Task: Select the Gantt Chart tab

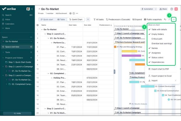Action: click(76, 19)
